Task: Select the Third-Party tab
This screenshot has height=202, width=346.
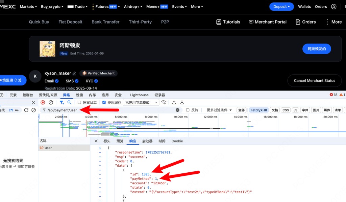Action: [x=140, y=22]
